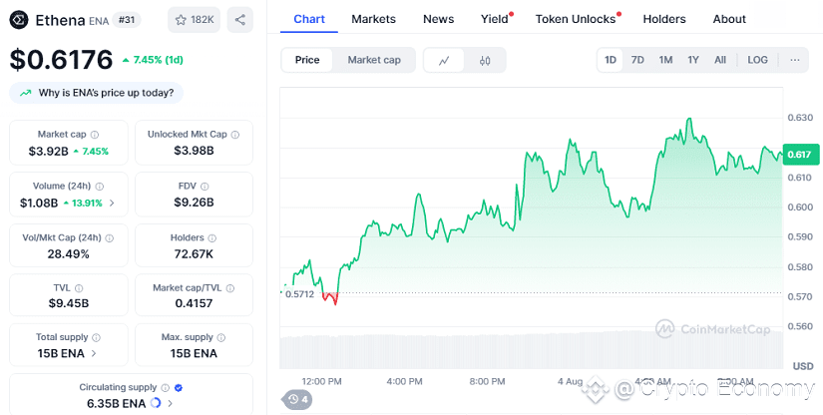The width and height of the screenshot is (823, 415).
Task: Set chart range to 1M
Action: 665,60
